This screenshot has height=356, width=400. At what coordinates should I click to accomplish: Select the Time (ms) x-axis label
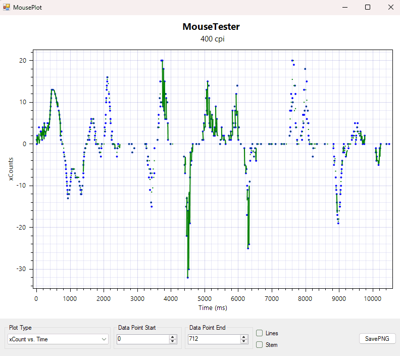pos(212,307)
